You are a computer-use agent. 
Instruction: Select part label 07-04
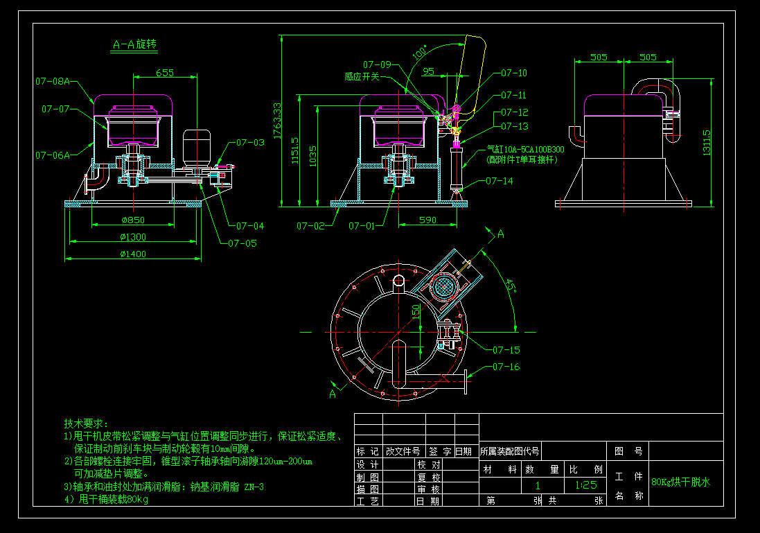coord(250,226)
